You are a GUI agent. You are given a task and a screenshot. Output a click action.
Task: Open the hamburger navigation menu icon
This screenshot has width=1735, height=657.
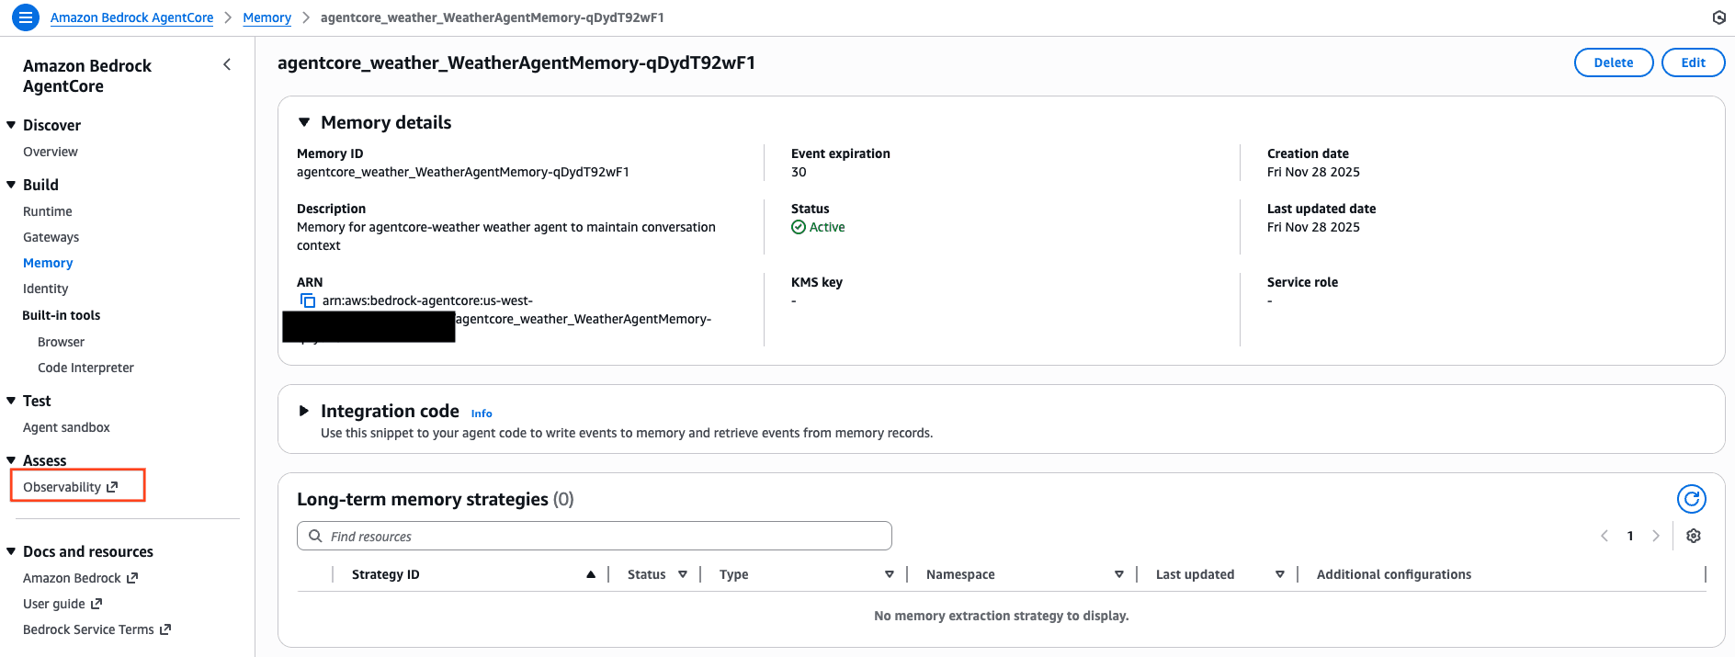(x=26, y=17)
